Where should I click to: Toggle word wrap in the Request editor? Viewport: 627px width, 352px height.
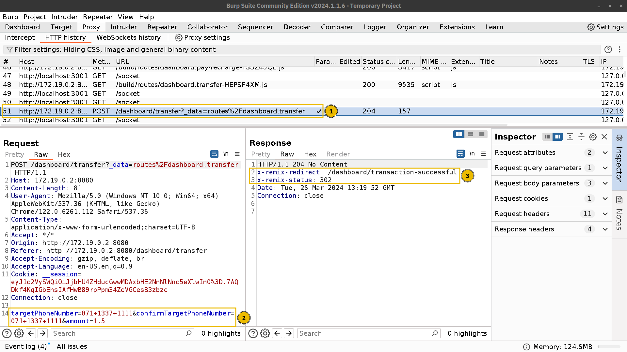[214, 154]
